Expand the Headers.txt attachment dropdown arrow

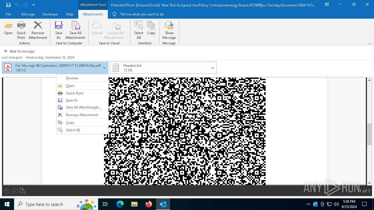click(213, 68)
